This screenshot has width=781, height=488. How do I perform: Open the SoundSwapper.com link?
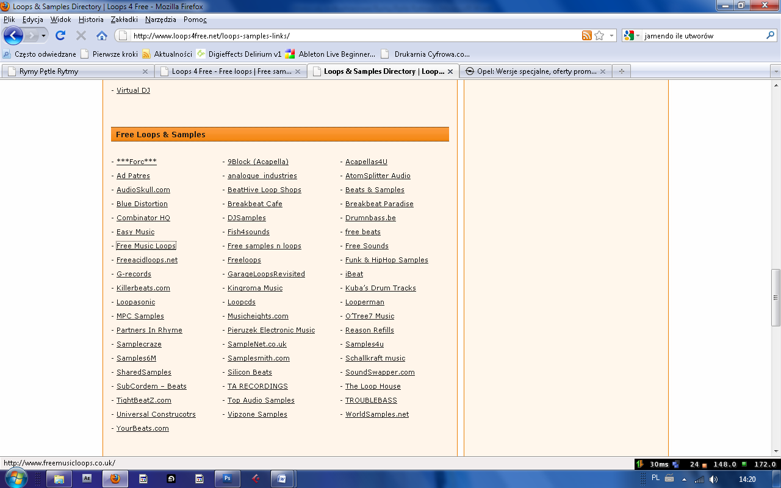click(x=380, y=372)
